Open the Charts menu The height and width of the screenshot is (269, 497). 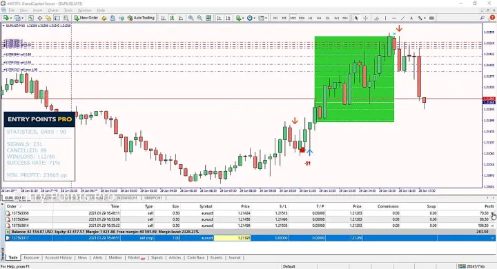(x=53, y=10)
